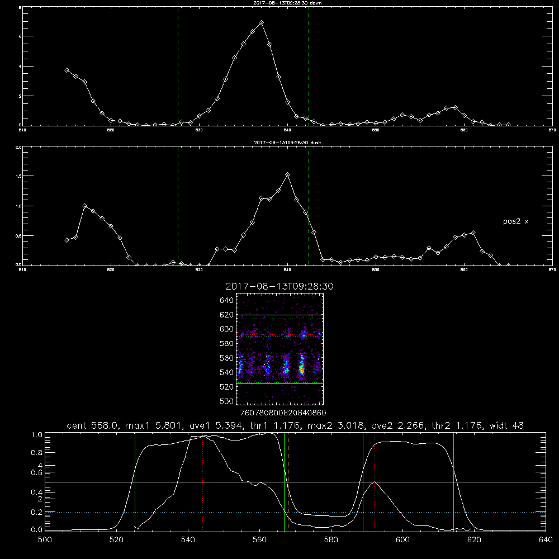
Task: Click the '500' x-axis label of bottom plot
Action: (x=45, y=540)
